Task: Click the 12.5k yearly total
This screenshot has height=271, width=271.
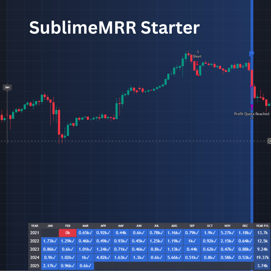Action: pyautogui.click(x=262, y=241)
